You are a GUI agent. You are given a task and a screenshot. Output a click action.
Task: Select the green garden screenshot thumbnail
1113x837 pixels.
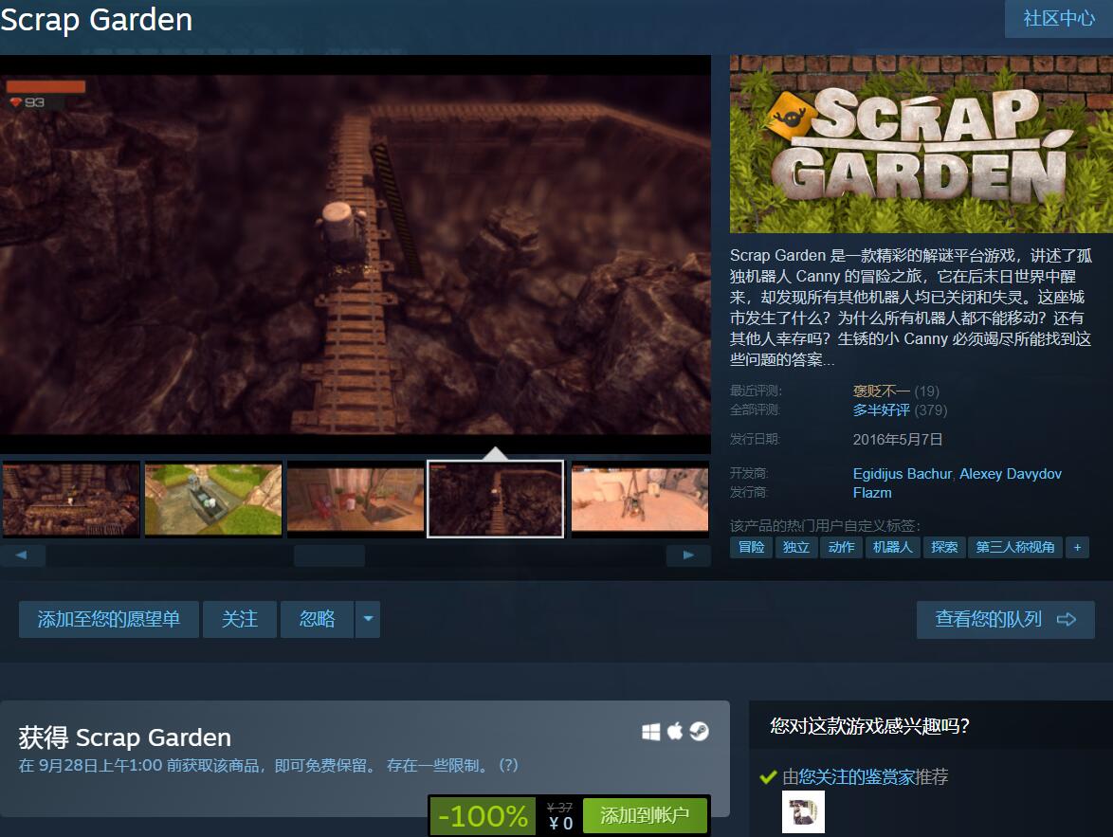coord(213,500)
